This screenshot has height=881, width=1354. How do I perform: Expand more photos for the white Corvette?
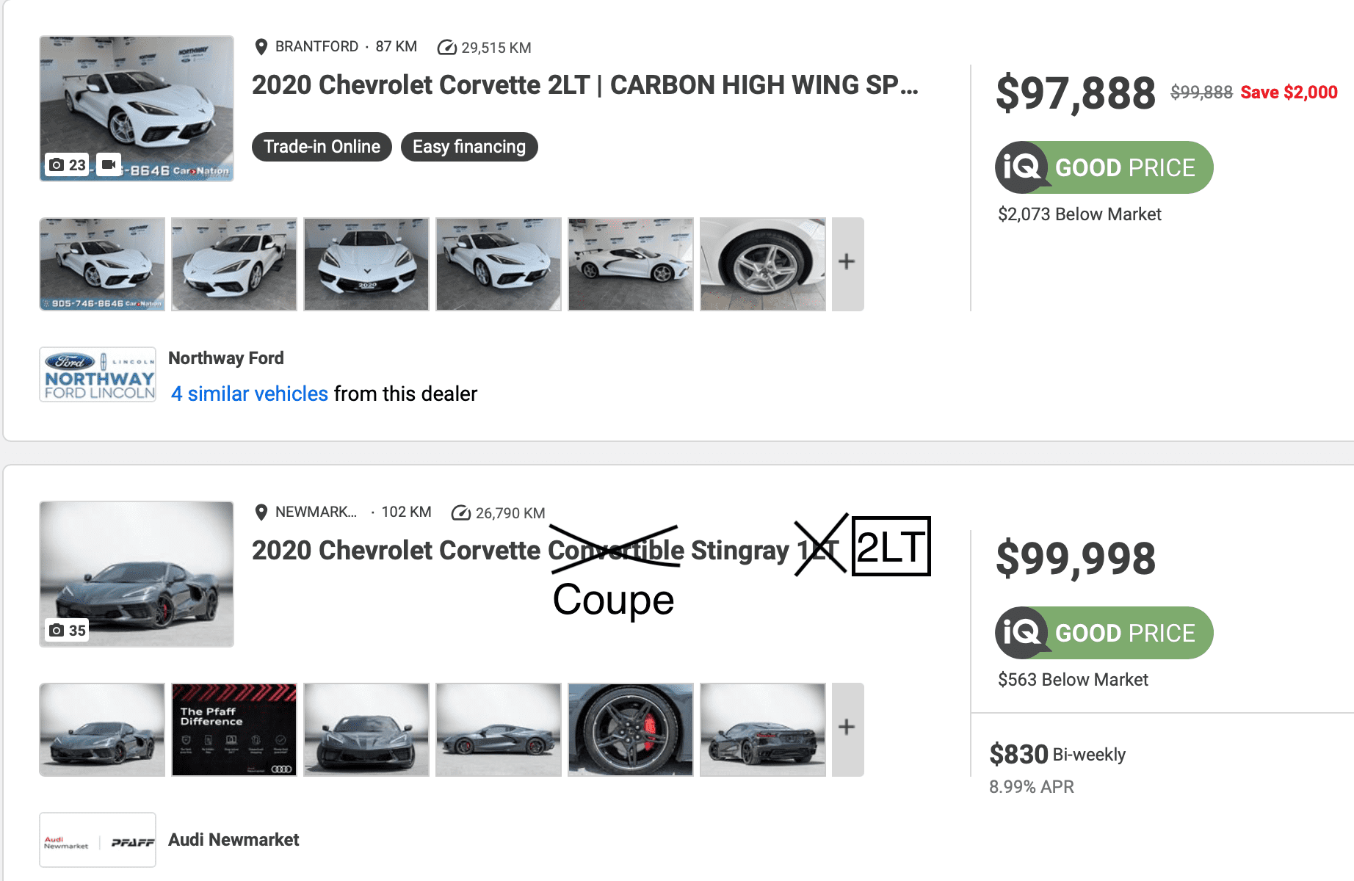(x=847, y=264)
